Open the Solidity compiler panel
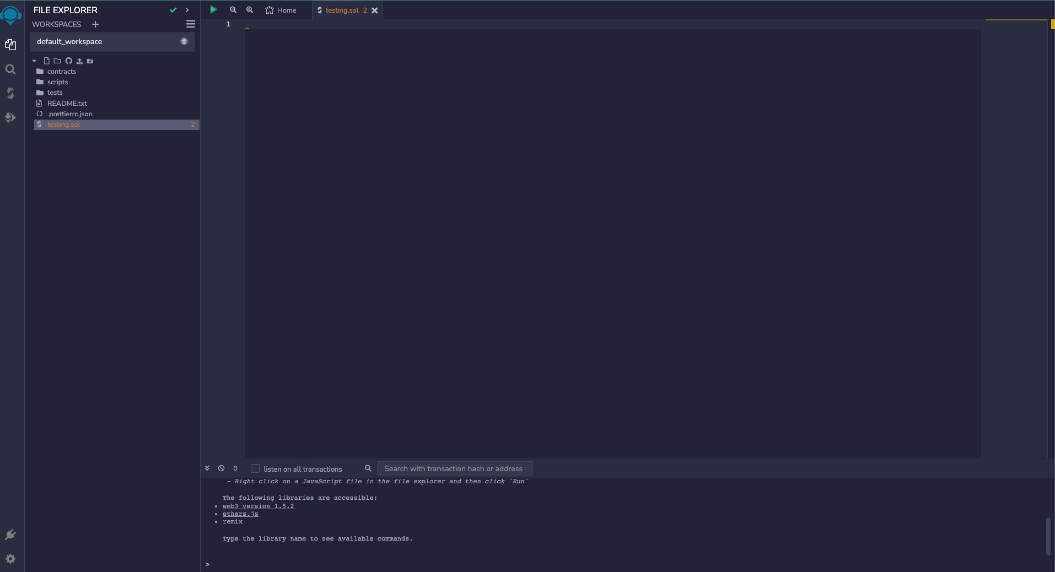Screen dimensions: 1055x572 (10, 93)
